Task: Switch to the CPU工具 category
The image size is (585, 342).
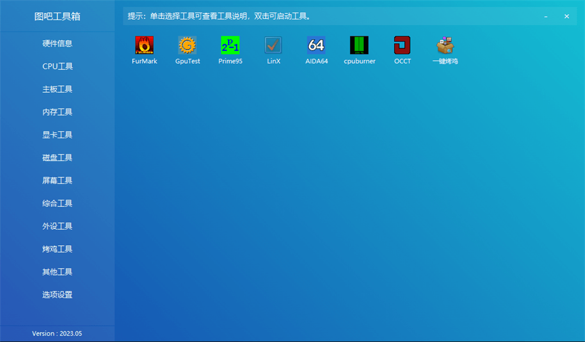Action: coord(57,66)
